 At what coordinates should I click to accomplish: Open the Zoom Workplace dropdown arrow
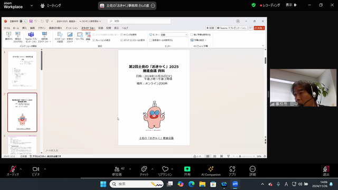[32, 5]
